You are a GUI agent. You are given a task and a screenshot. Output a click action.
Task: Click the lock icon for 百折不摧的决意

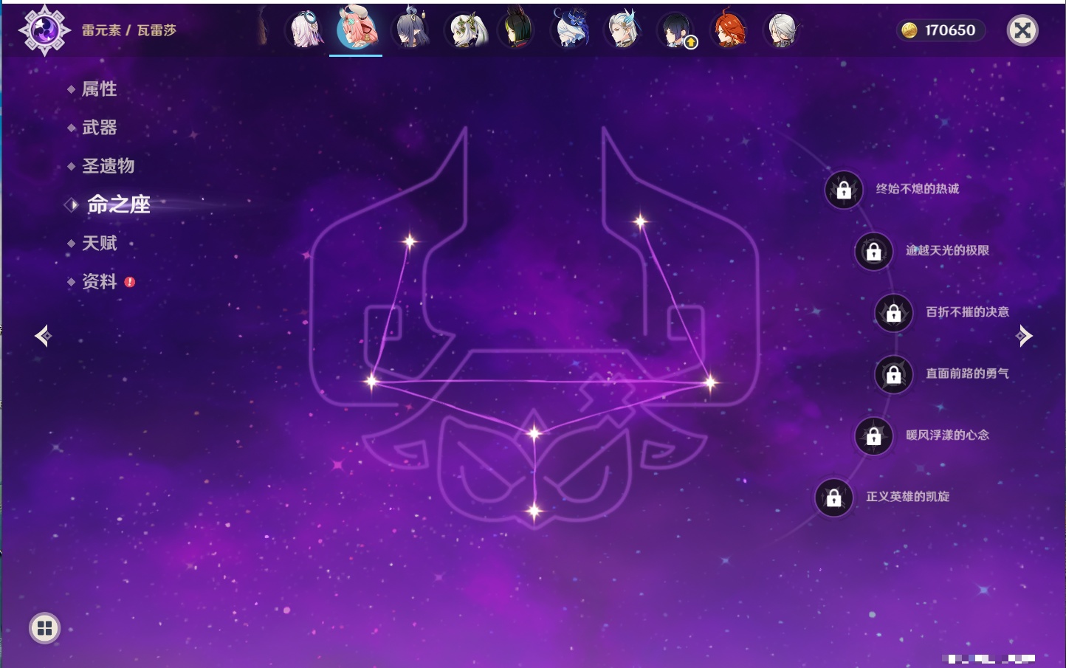coord(893,313)
